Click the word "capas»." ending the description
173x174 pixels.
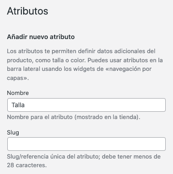[18, 78]
